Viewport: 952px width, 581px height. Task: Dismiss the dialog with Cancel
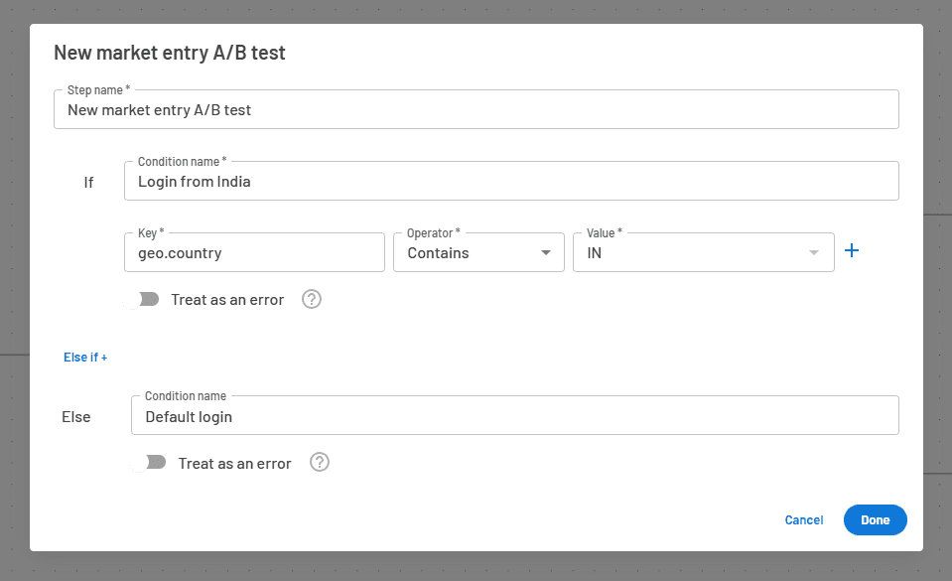pos(803,519)
